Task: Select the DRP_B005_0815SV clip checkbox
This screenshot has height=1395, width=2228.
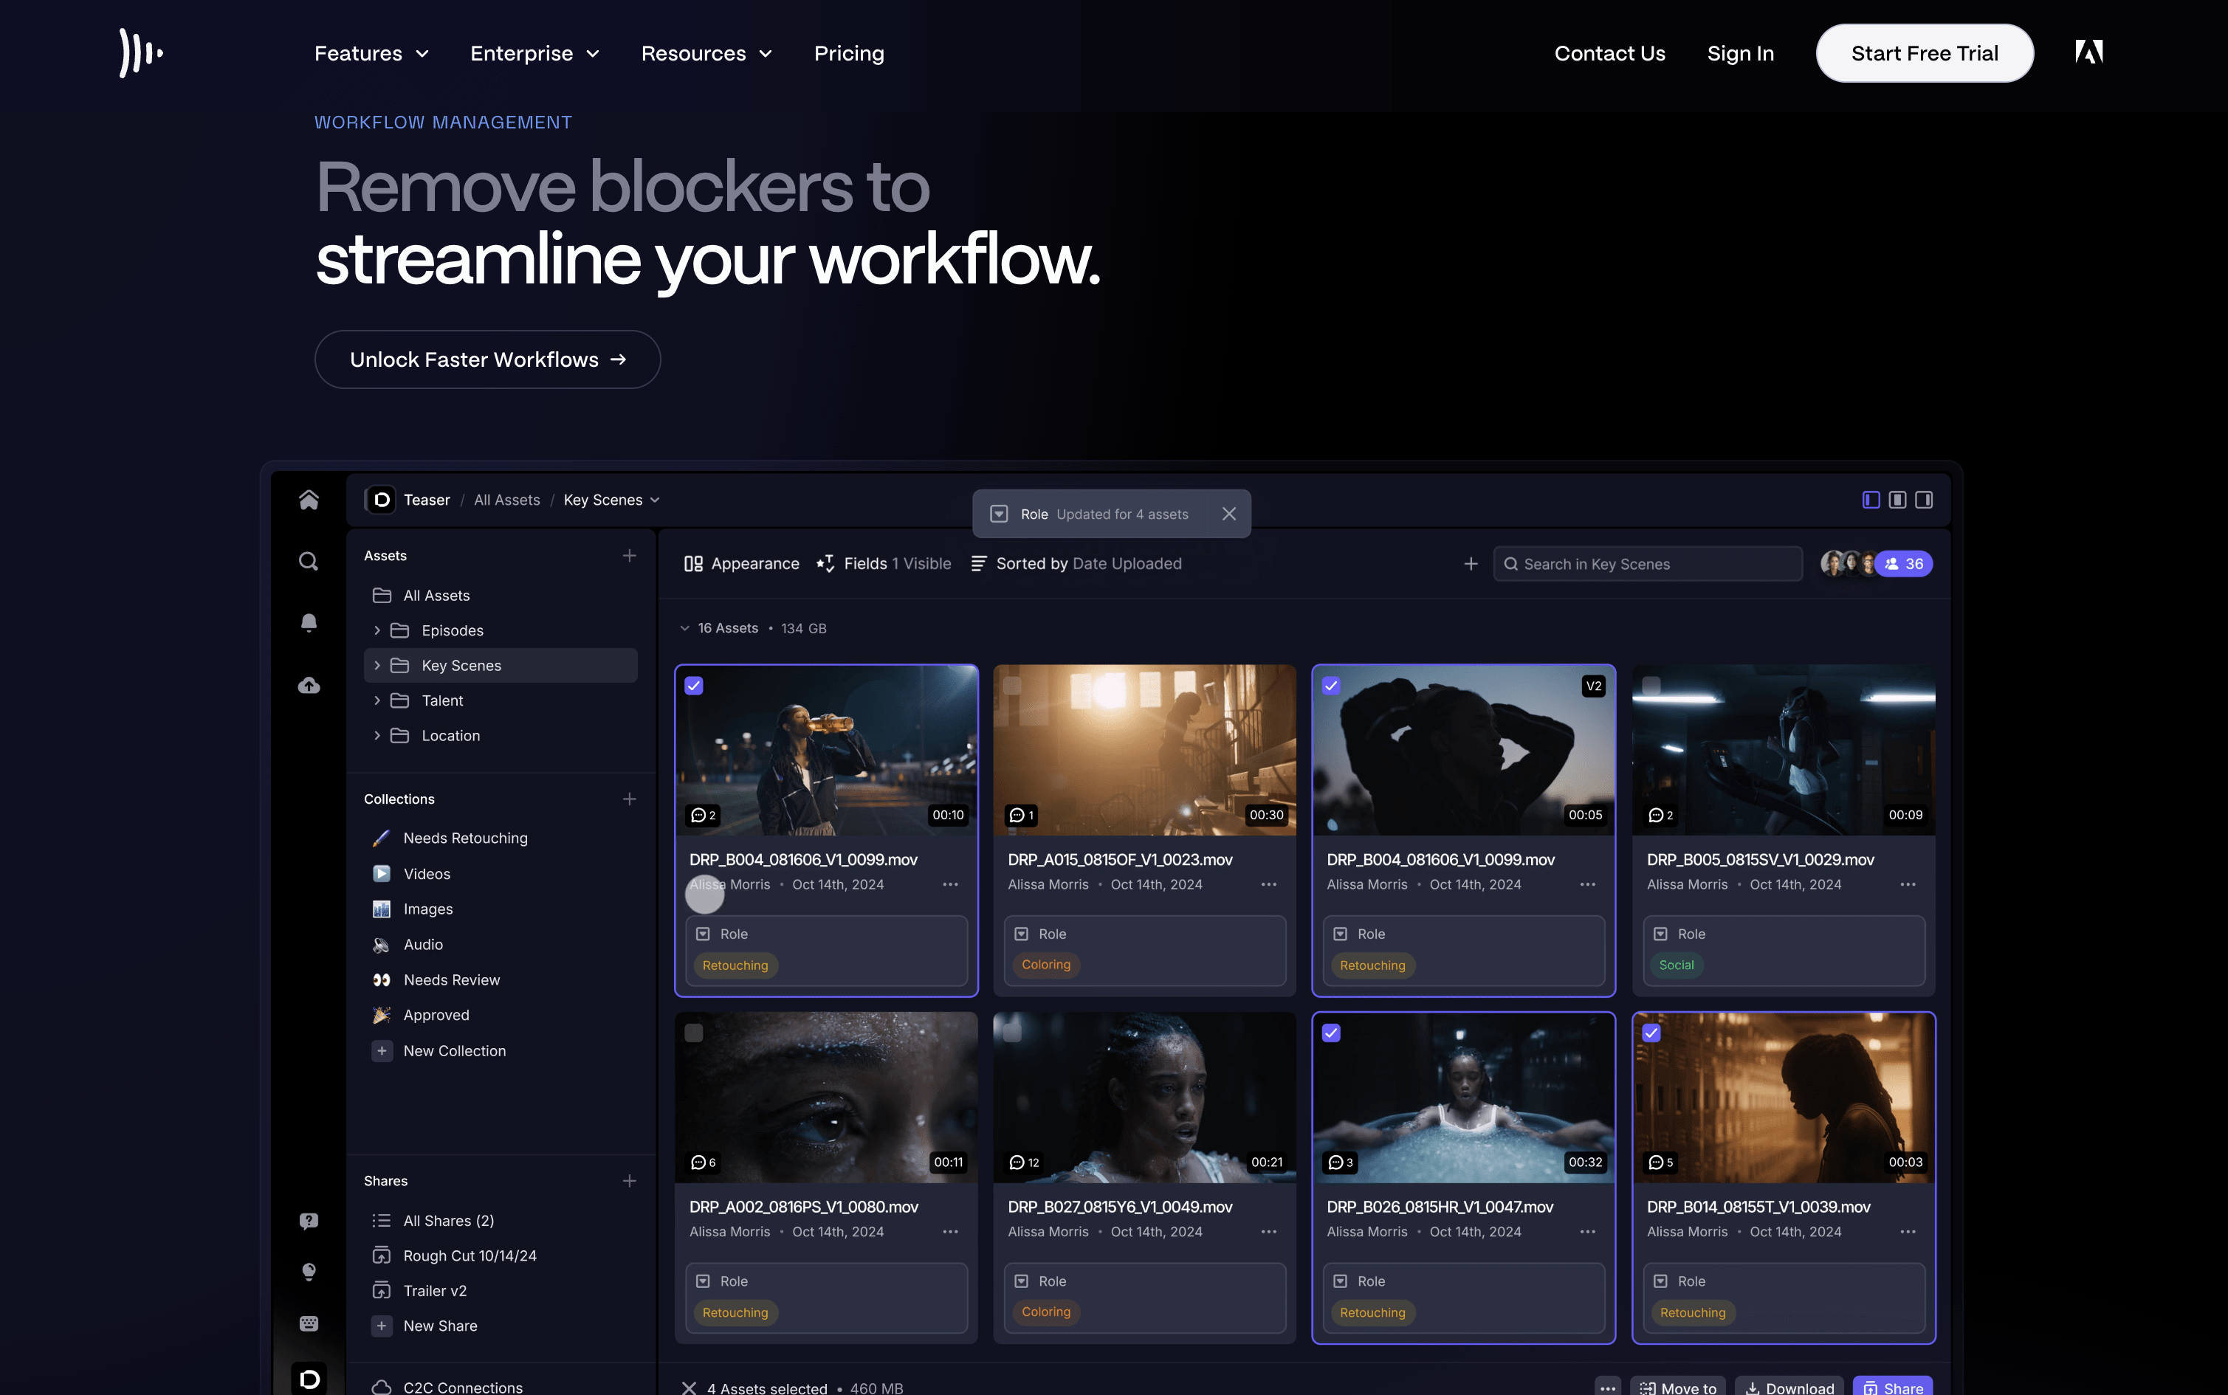Action: 1651,686
